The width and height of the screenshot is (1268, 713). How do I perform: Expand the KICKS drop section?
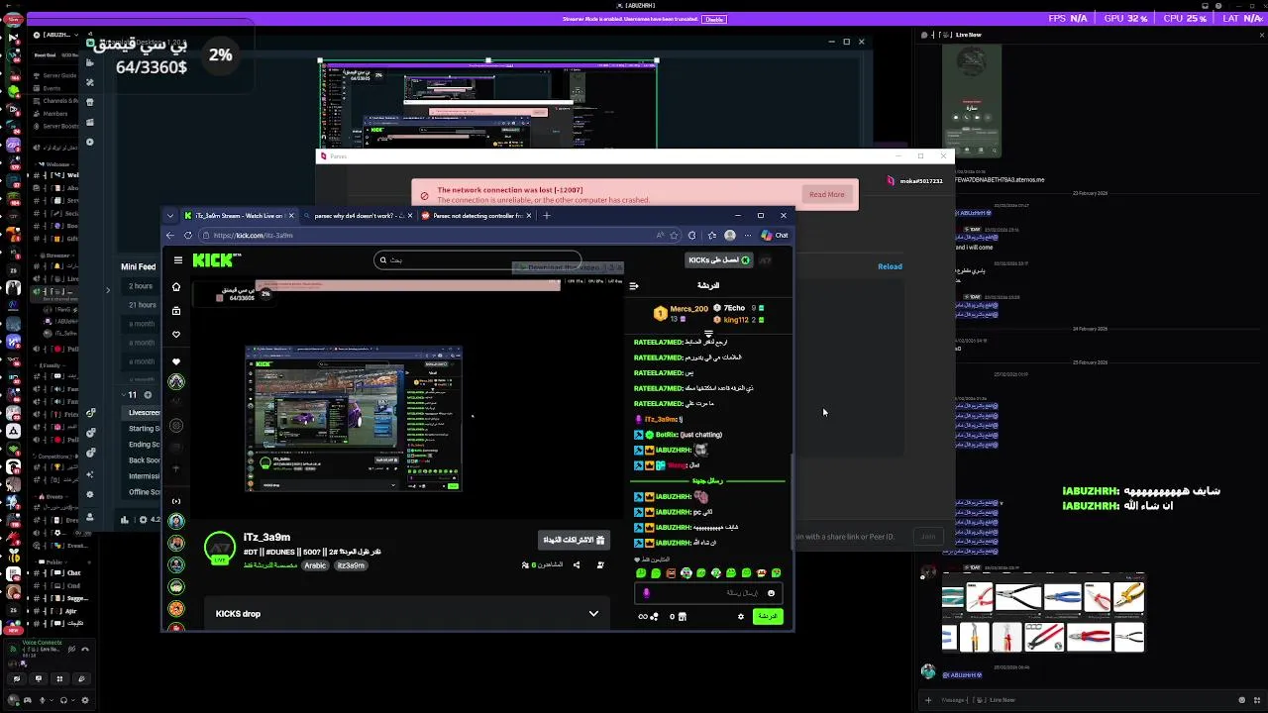(593, 614)
